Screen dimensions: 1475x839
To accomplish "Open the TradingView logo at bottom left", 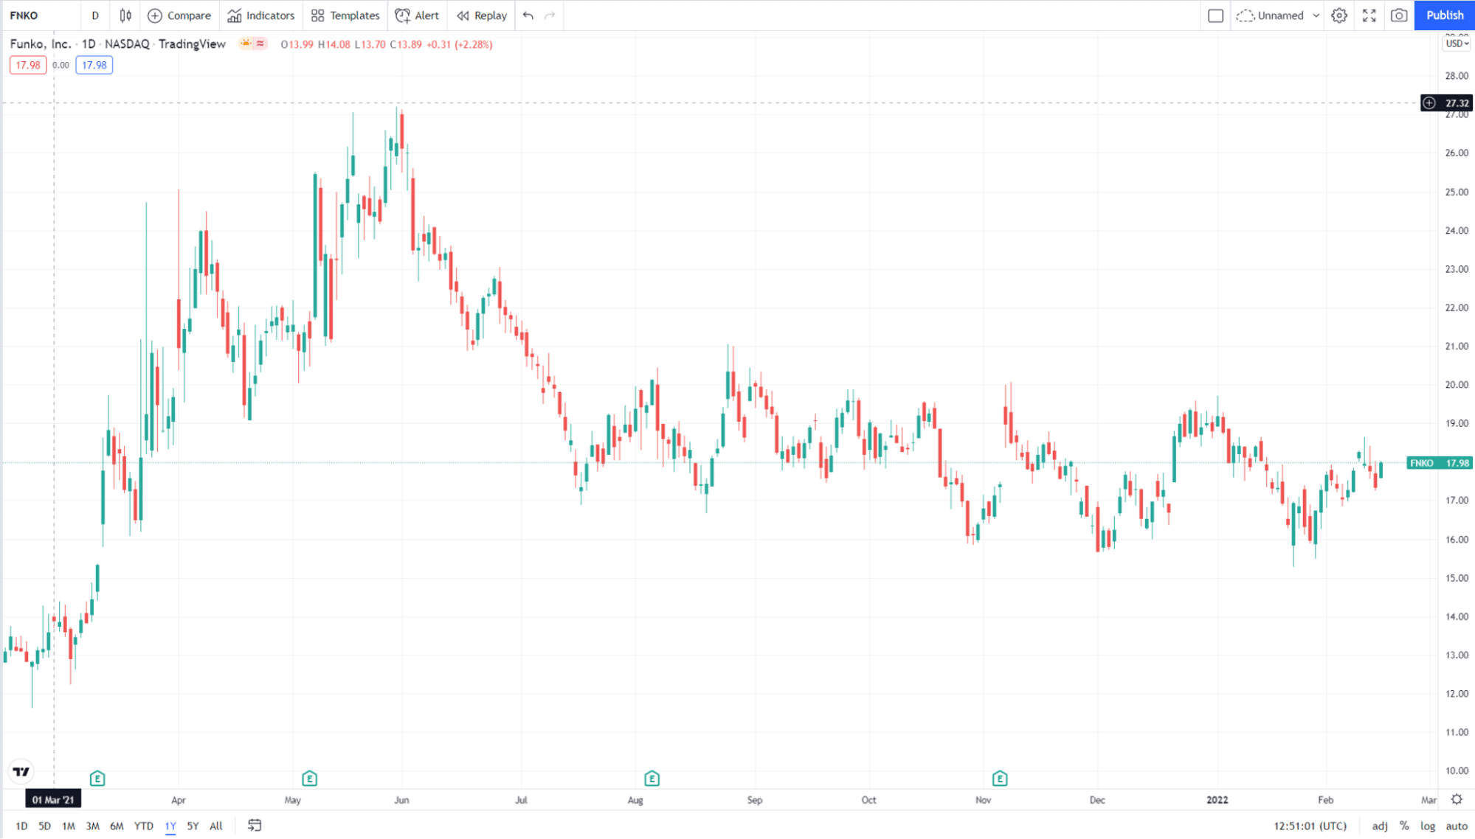I will pos(21,772).
